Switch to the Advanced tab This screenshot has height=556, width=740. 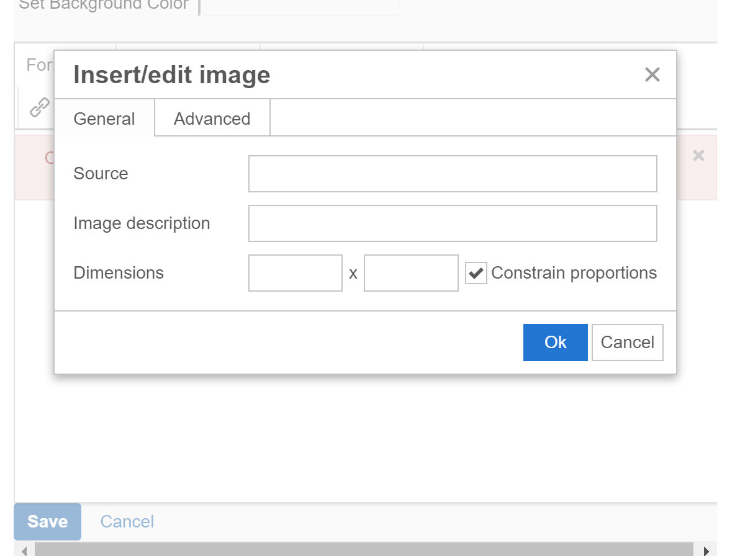212,118
